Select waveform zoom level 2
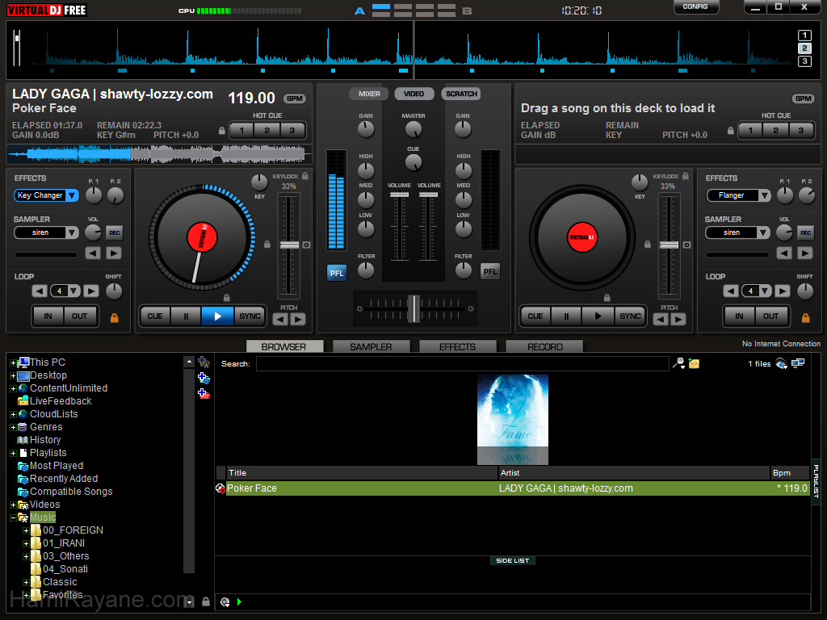 click(x=804, y=48)
